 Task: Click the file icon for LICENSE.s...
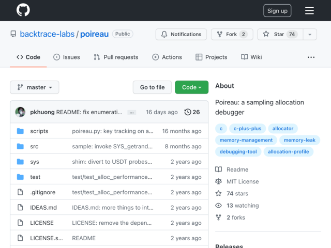coord(20,238)
